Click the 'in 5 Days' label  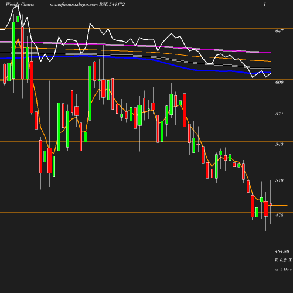283,269
